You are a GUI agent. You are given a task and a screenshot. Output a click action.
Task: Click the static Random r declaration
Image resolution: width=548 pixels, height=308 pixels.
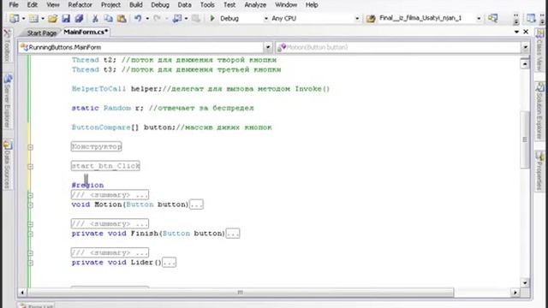[x=107, y=108]
